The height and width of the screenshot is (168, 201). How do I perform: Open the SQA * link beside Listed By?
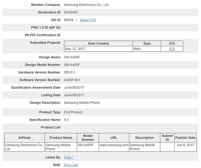[x=69, y=157]
